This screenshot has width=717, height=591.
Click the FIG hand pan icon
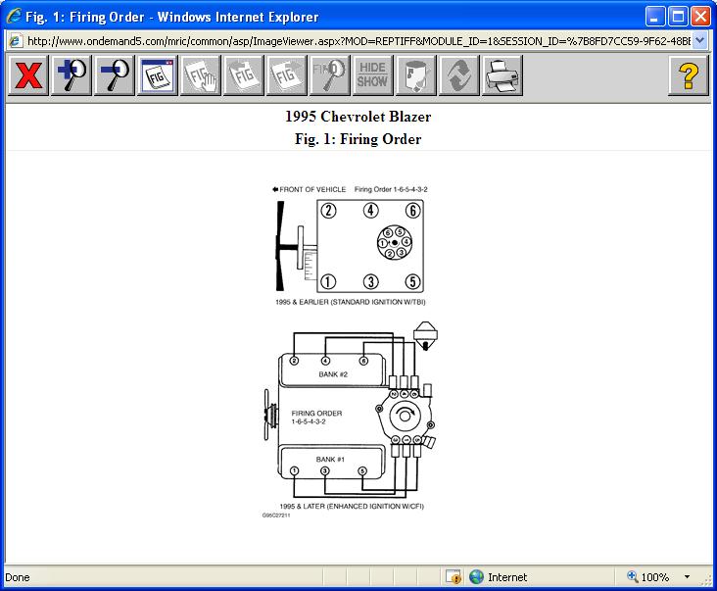point(200,75)
